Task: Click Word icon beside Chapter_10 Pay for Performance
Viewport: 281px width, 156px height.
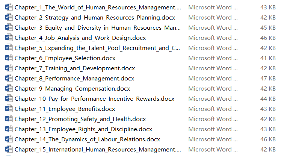Action: pyautogui.click(x=9, y=98)
